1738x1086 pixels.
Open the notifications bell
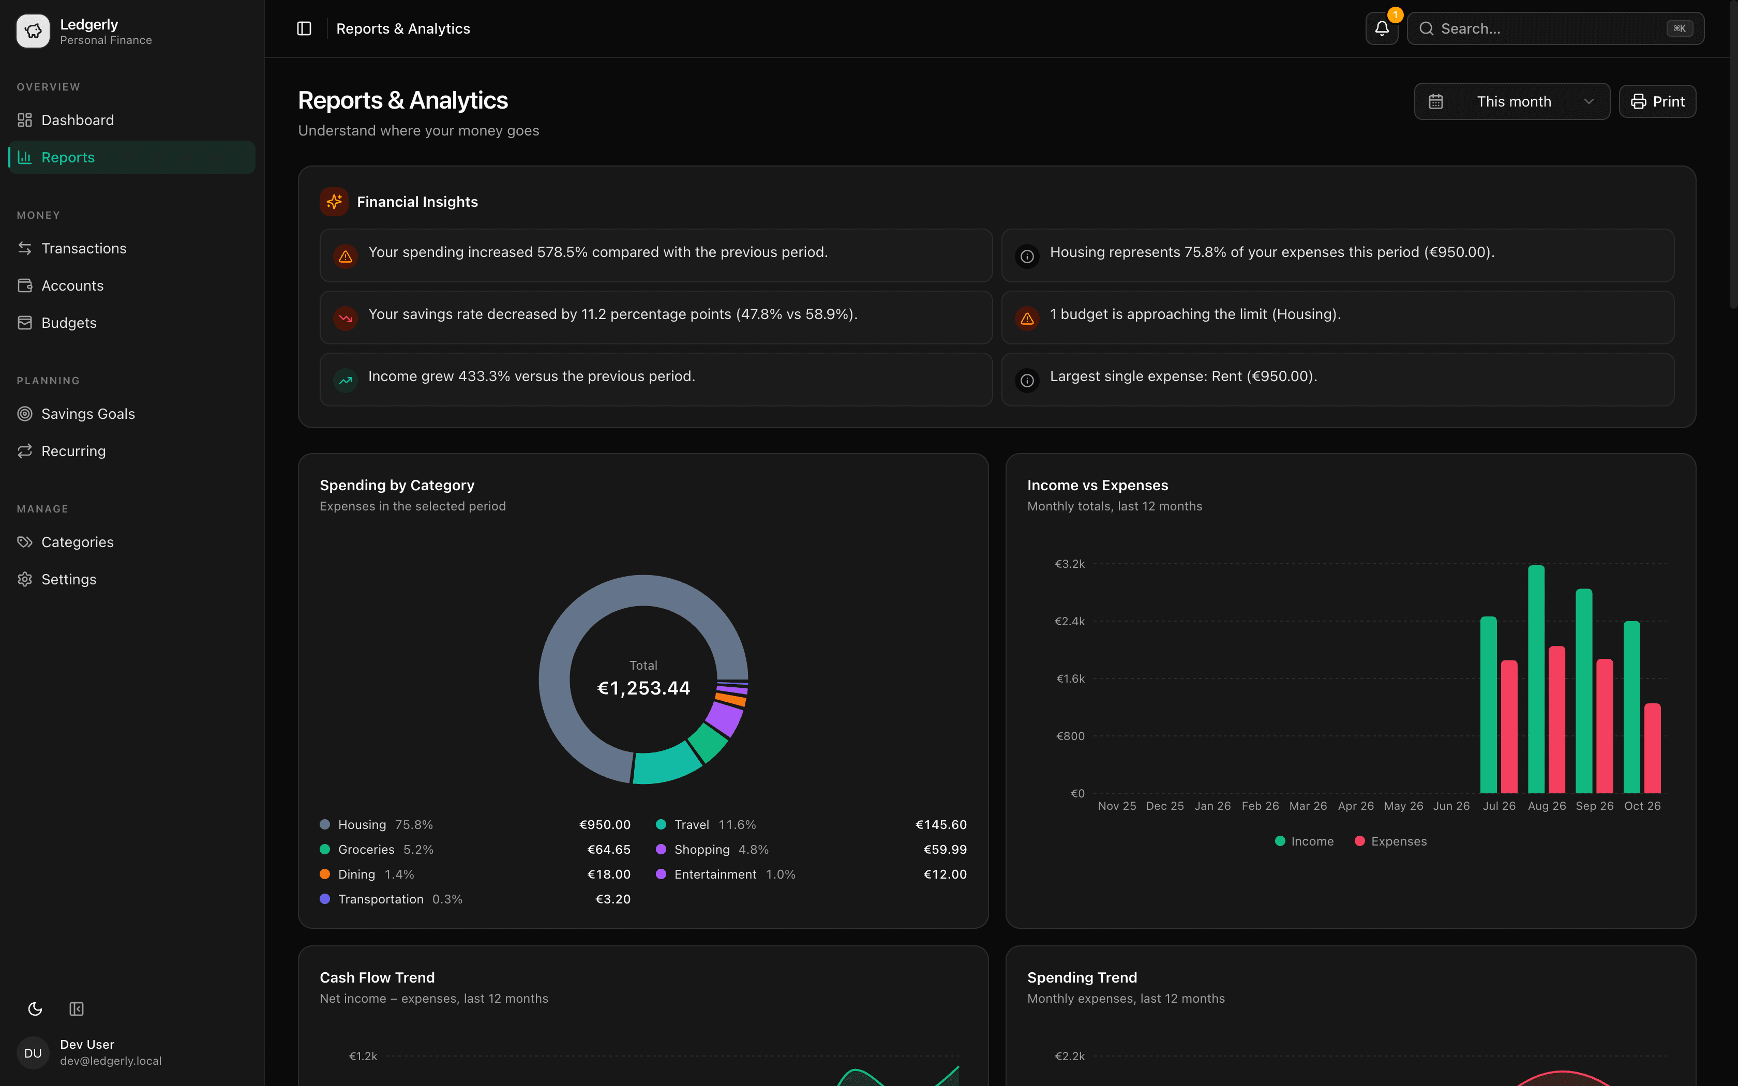pyautogui.click(x=1381, y=29)
